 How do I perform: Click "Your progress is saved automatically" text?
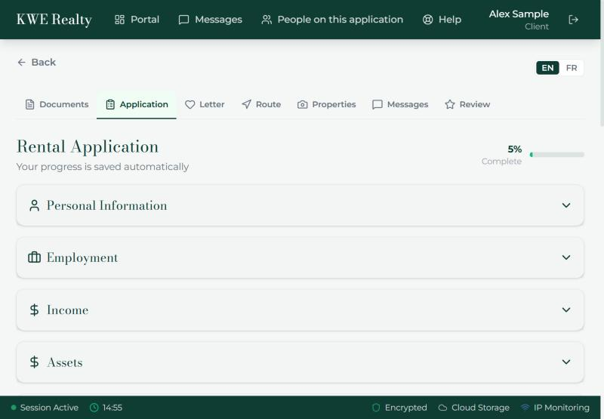click(103, 167)
